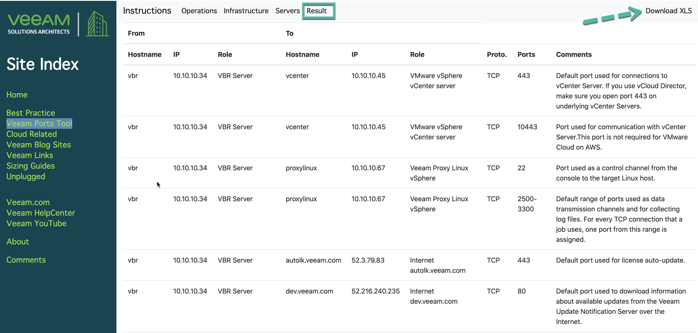Open the Comments sidebar link
Viewport: 698px width, 333px height.
tap(26, 260)
